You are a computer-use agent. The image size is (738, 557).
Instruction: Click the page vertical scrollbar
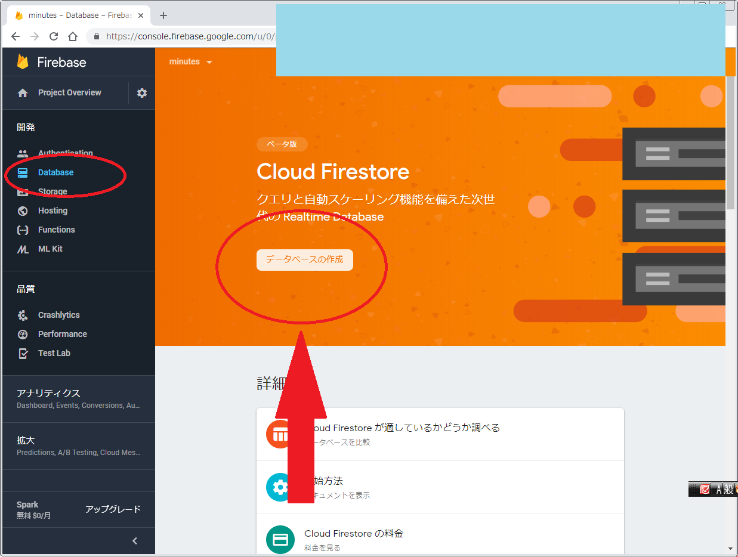pyautogui.click(x=730, y=143)
